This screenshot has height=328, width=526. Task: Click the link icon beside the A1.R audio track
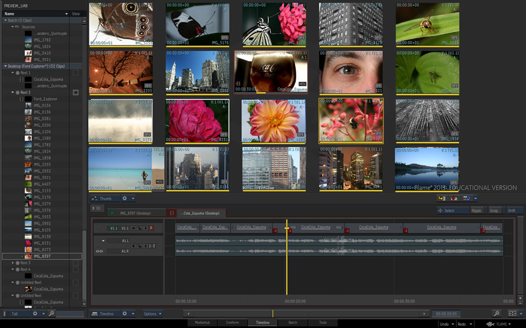click(x=99, y=251)
